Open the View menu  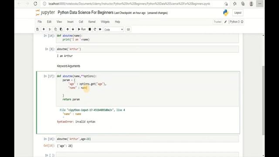pyautogui.click(x=59, y=22)
